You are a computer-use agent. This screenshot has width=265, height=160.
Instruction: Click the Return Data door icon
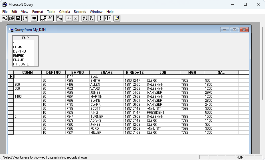(25, 18)
